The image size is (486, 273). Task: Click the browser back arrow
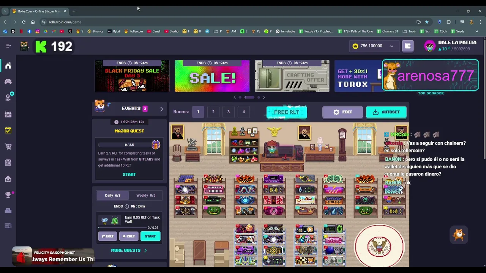point(5,22)
